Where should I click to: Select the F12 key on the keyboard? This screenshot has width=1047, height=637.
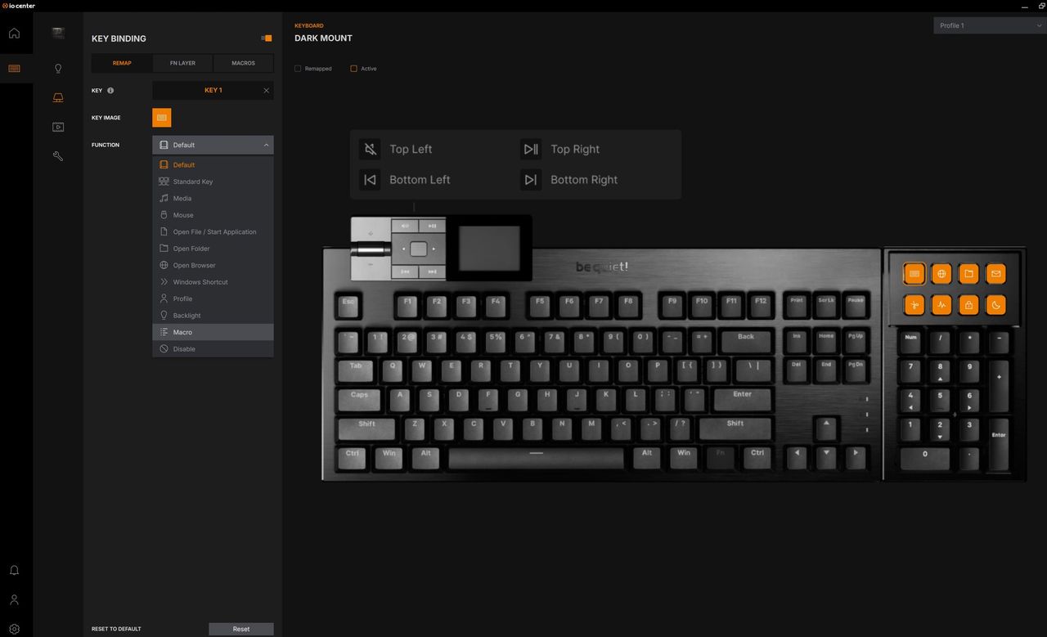click(761, 306)
